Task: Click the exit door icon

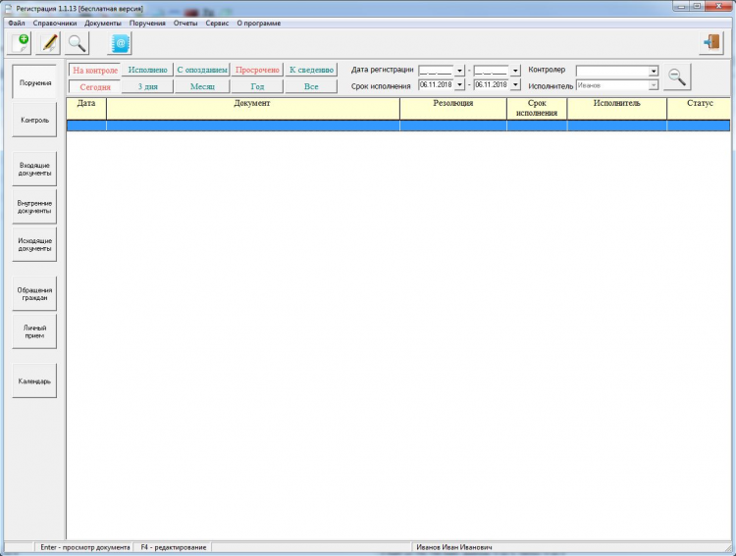Action: [x=711, y=43]
